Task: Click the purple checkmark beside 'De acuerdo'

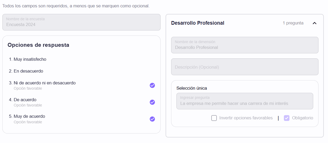Action: click(x=152, y=102)
